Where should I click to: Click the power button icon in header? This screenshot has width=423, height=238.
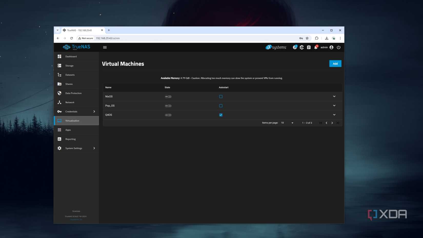pos(338,47)
